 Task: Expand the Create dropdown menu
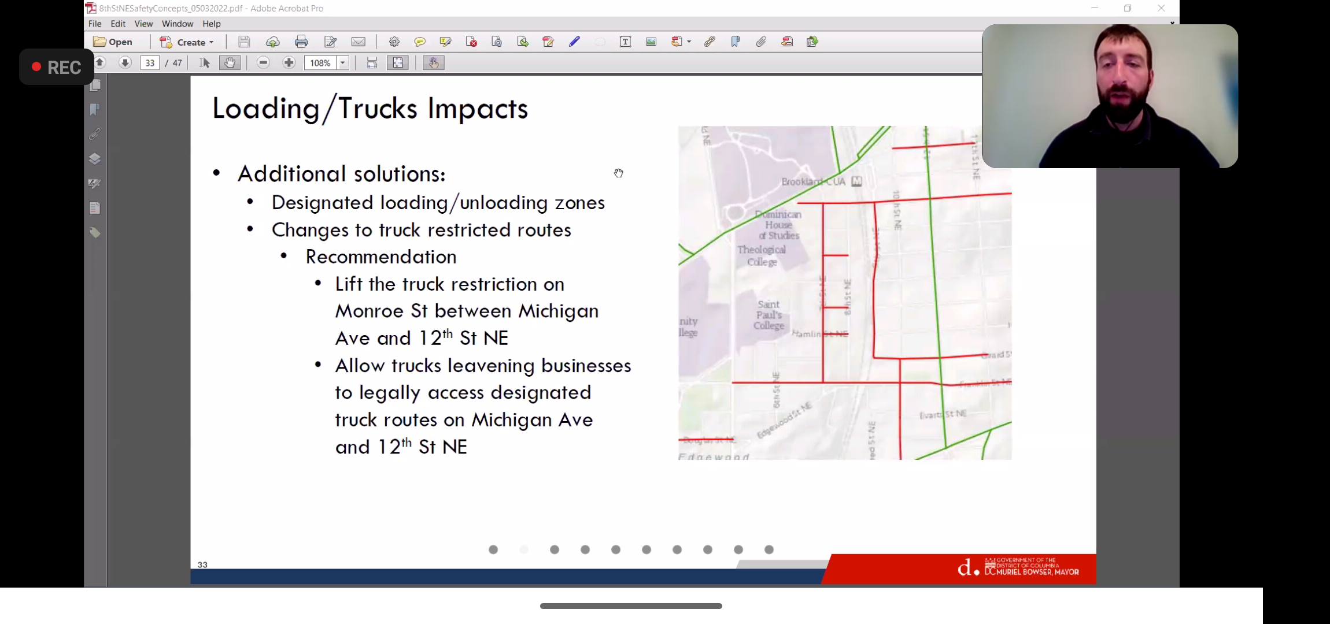(212, 42)
